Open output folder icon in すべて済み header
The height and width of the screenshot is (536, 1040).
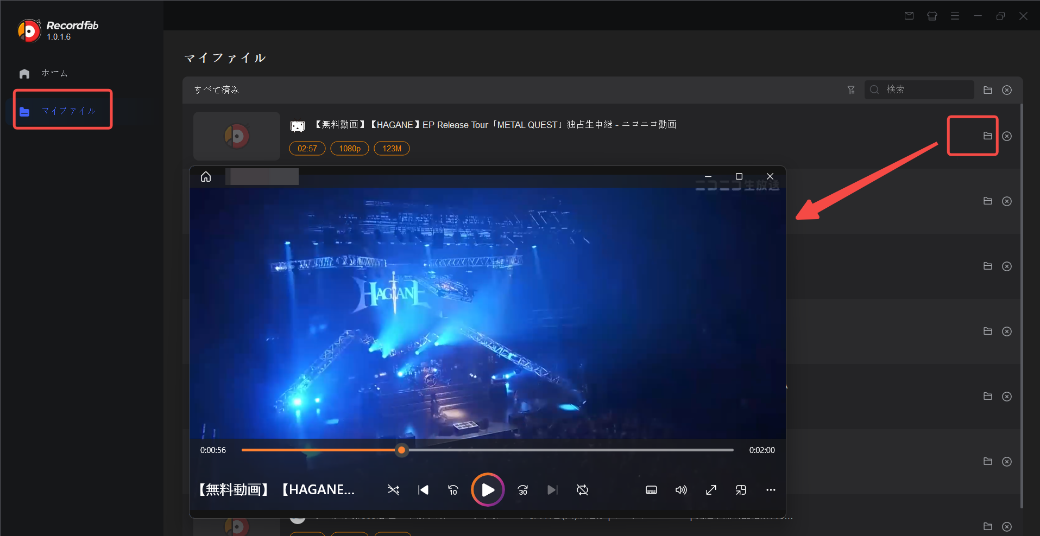(x=988, y=90)
